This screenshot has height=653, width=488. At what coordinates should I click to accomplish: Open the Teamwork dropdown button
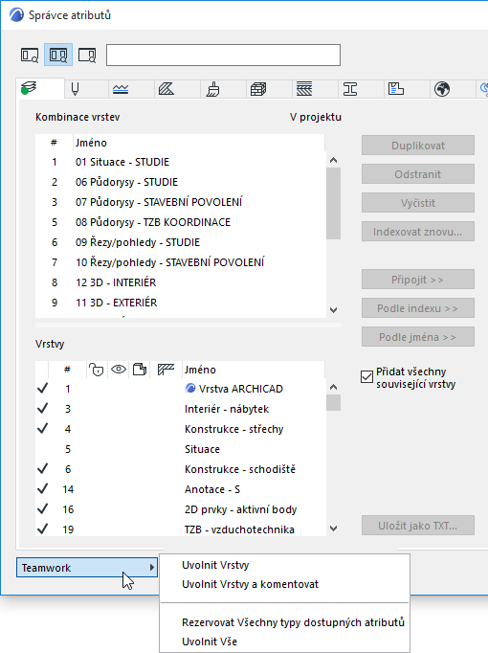point(87,568)
